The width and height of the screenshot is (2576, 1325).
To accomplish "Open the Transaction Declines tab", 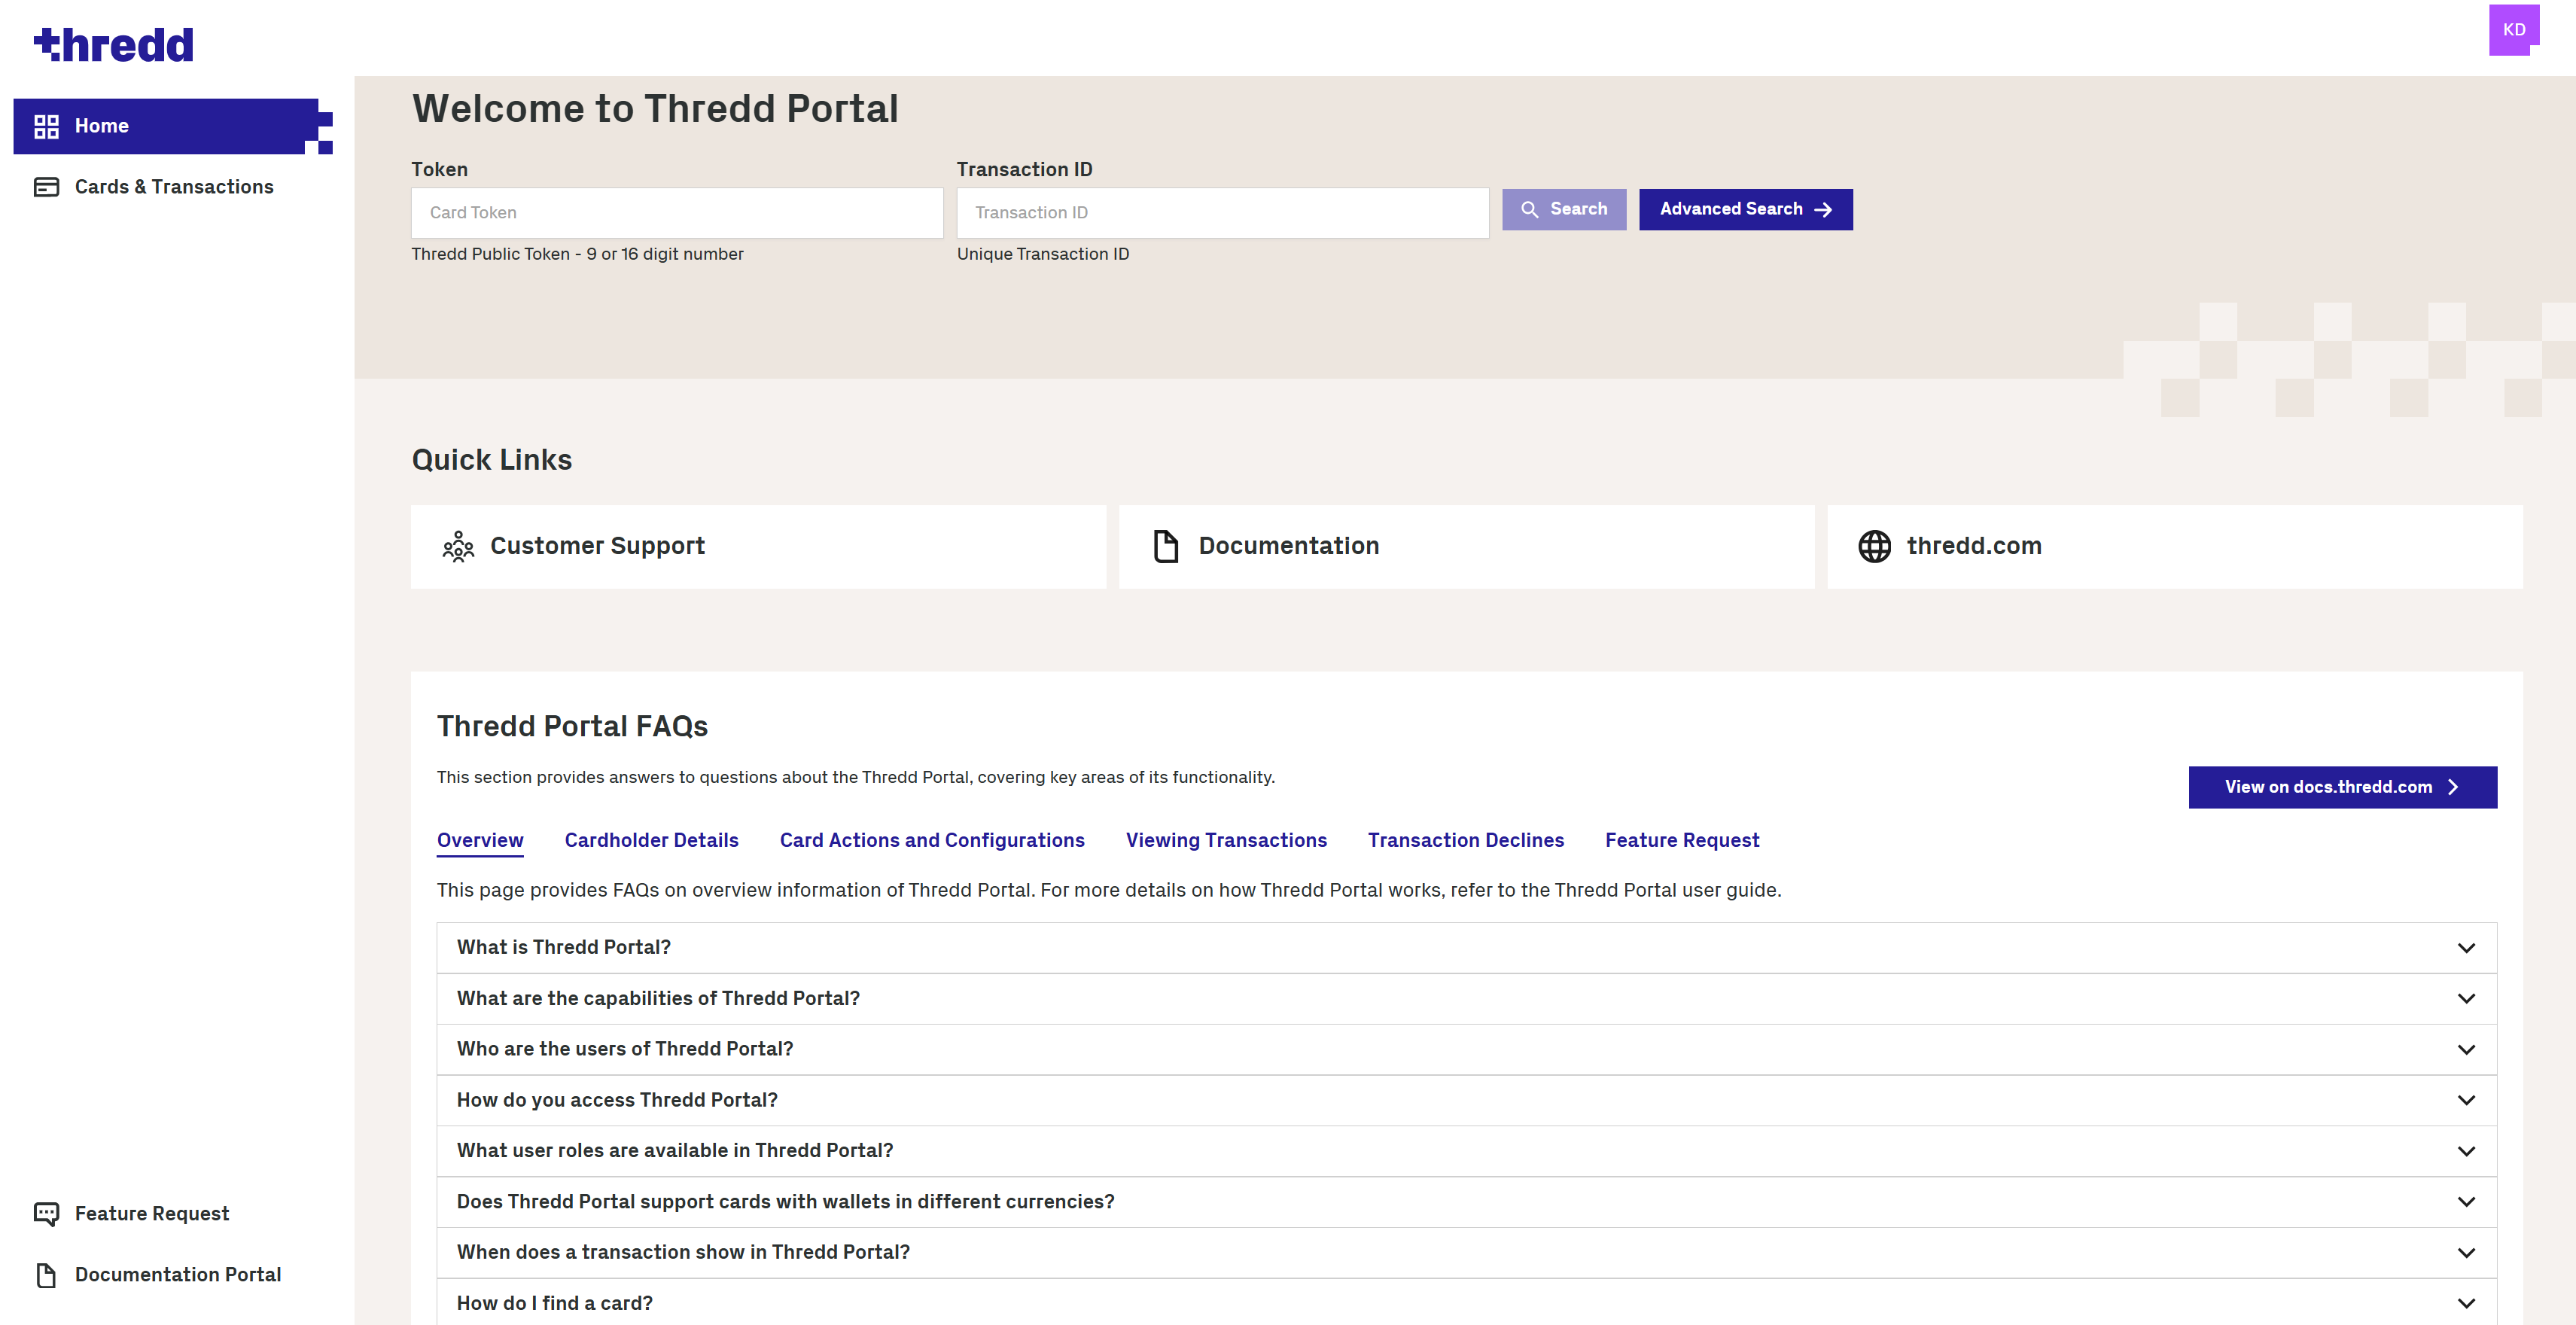I will click(1465, 840).
